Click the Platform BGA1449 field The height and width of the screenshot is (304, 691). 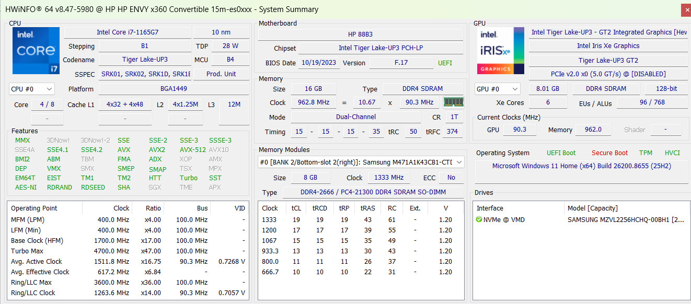(x=174, y=89)
